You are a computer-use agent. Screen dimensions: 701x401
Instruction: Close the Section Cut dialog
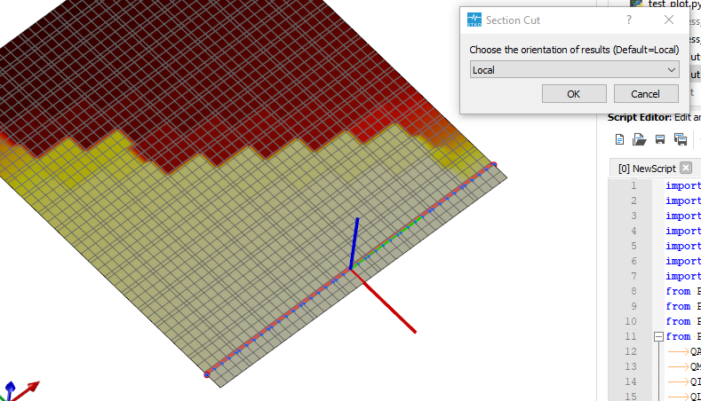[x=669, y=20]
